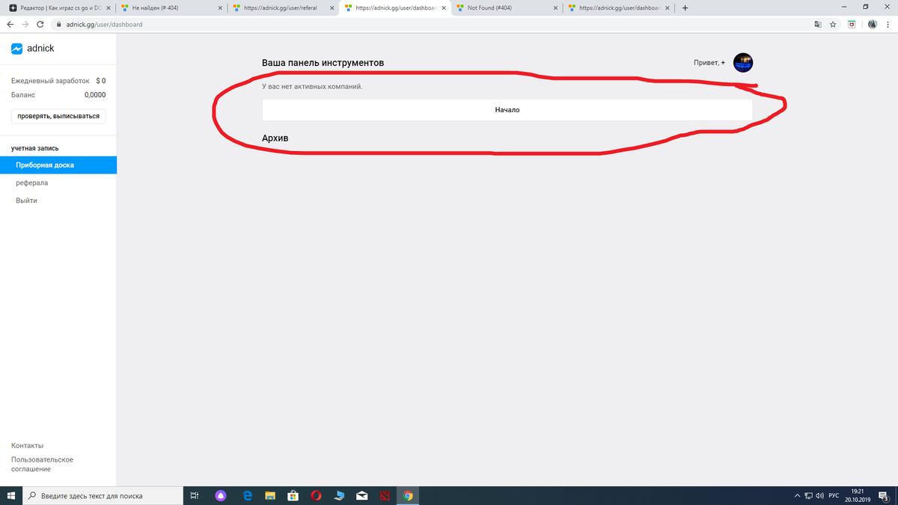Screen dimensions: 898x505
Task: Close the Not Found (#404) tab
Action: point(555,8)
